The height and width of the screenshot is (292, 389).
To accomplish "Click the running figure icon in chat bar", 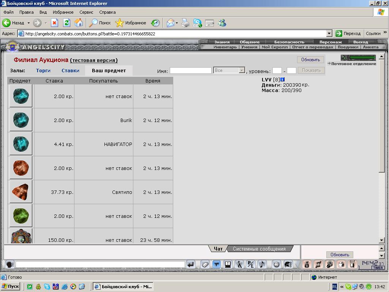I will click(239, 265).
